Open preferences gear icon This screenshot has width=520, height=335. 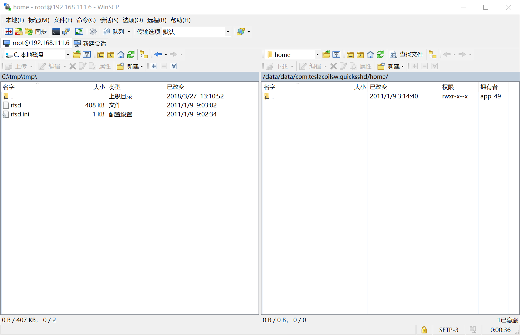(x=93, y=32)
